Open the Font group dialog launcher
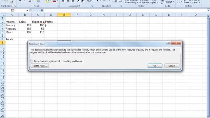The width and height of the screenshot is (210, 118). [58, 6]
